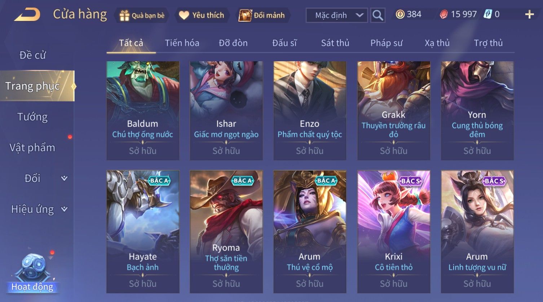The height and width of the screenshot is (302, 543).
Task: Open the Mặc định sort dropdown
Action: point(337,15)
